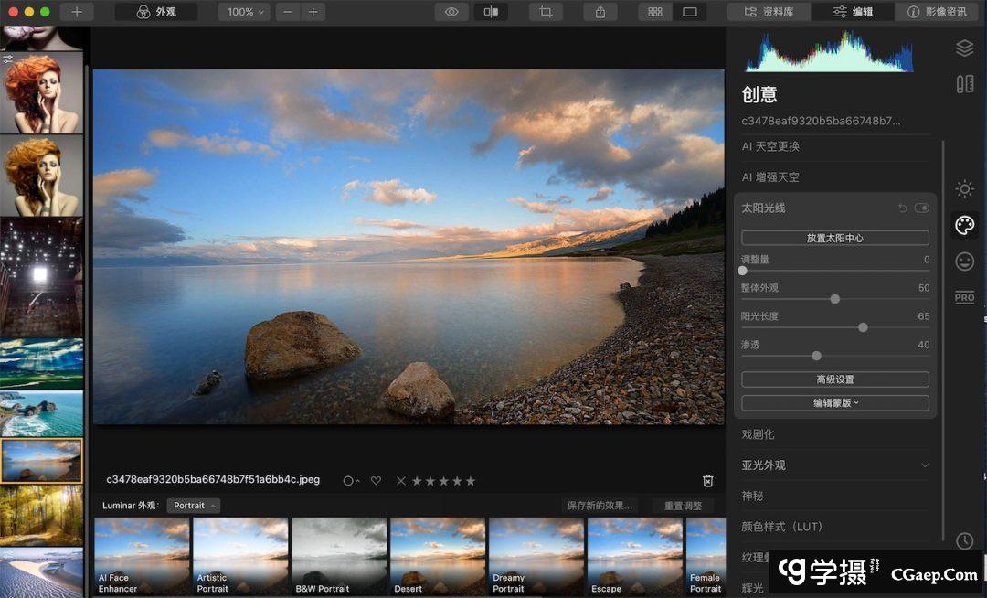Click the crop tool icon
987x598 pixels.
click(x=546, y=12)
